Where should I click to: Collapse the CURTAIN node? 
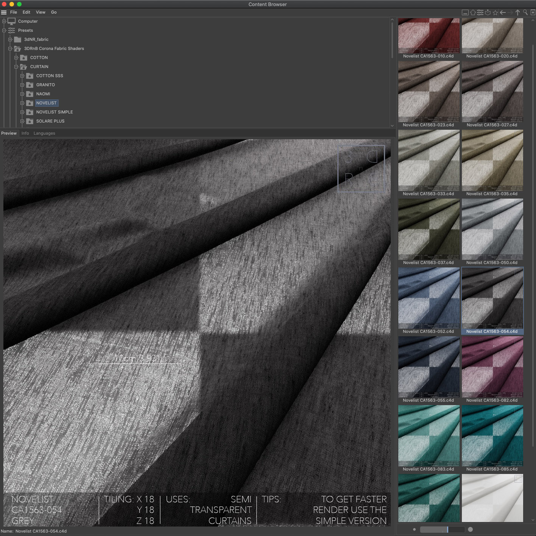pos(16,67)
